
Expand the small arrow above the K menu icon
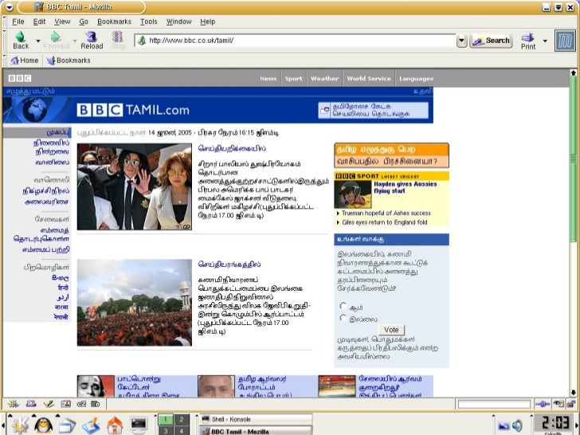click(x=10, y=416)
